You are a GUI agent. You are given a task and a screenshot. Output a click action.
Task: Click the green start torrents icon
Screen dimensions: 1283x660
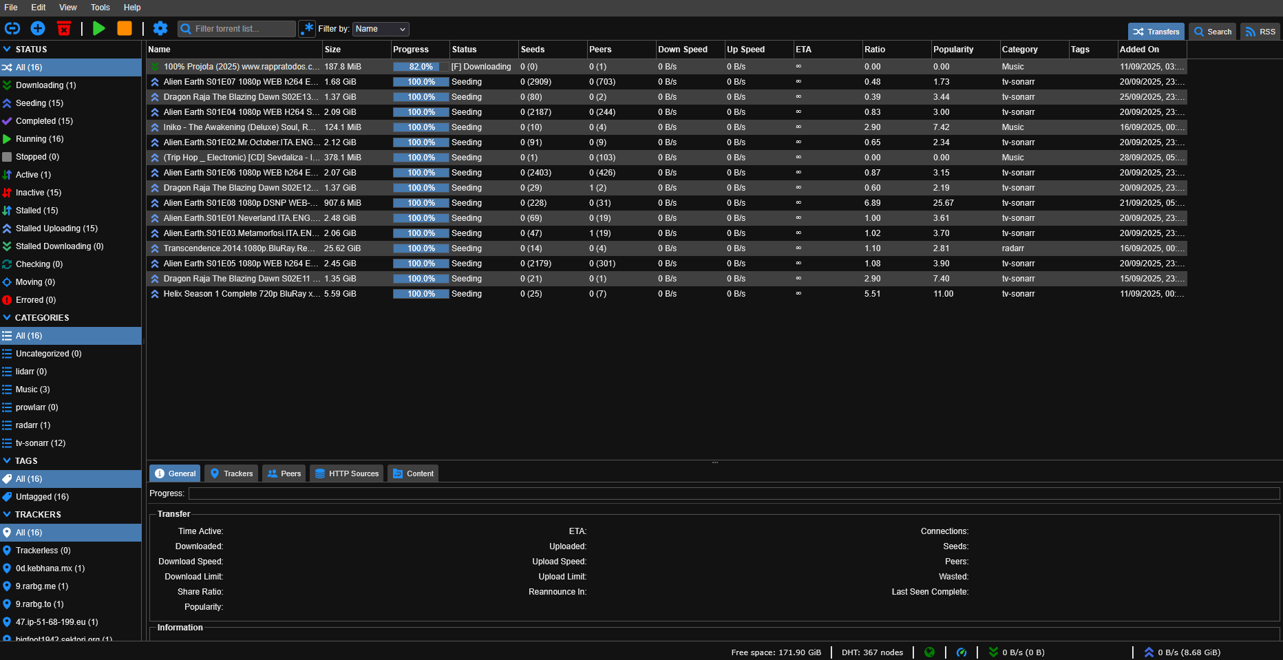pyautogui.click(x=99, y=28)
